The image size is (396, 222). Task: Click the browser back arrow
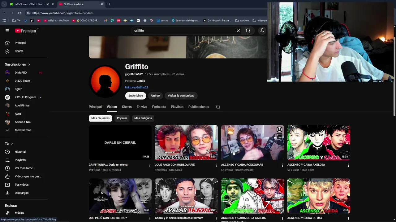click(x=4, y=13)
